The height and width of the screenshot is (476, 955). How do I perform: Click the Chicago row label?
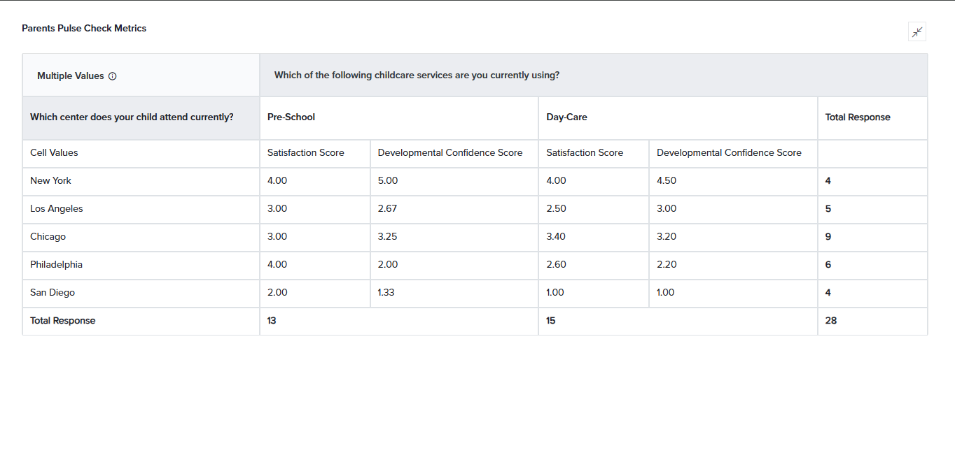(x=48, y=236)
